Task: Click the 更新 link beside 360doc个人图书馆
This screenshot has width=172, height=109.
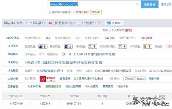Action: pos(128,30)
